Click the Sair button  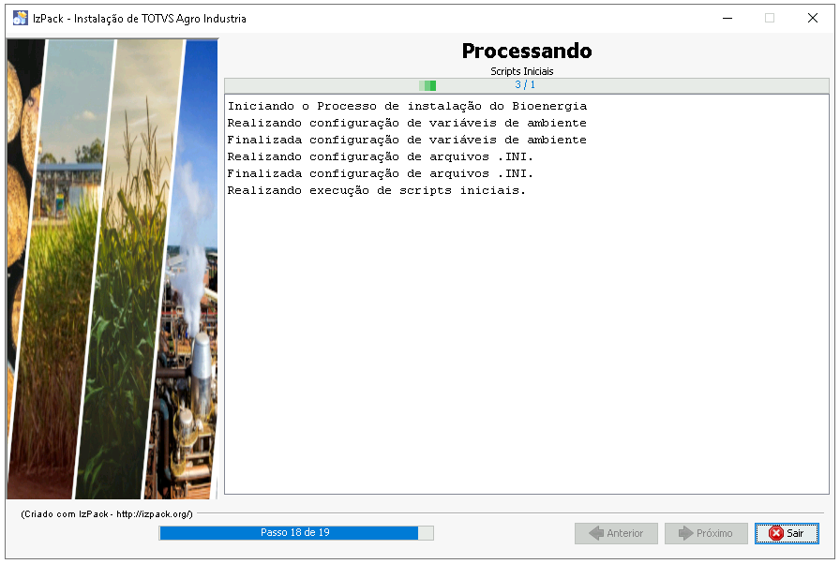(x=787, y=533)
